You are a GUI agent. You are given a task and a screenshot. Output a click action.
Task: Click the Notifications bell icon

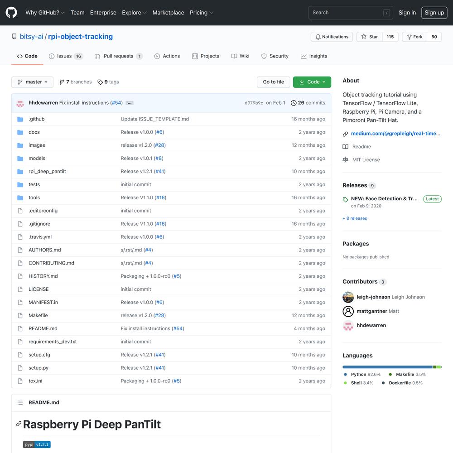(x=318, y=37)
